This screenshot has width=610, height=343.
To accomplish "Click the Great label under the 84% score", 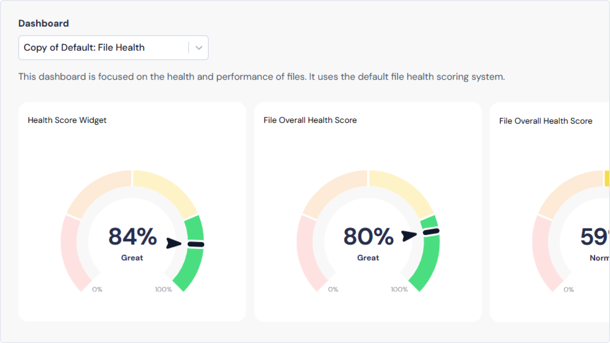I will click(132, 258).
